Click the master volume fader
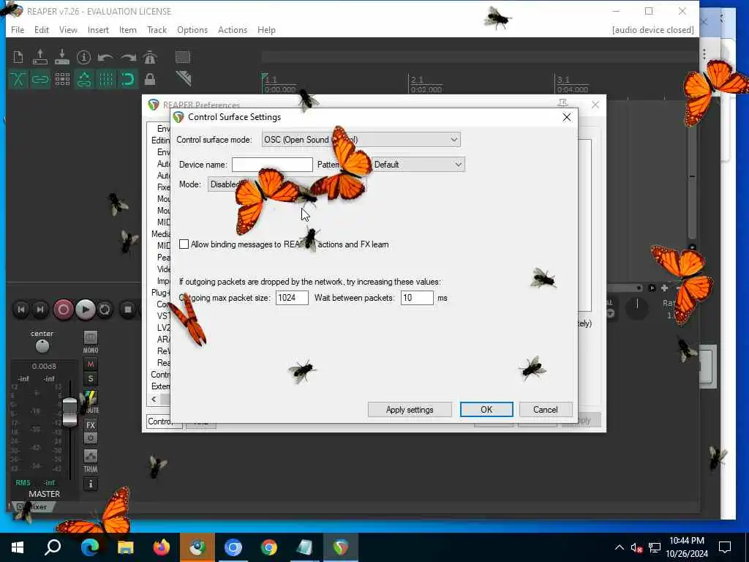The width and height of the screenshot is (749, 562). [69, 412]
